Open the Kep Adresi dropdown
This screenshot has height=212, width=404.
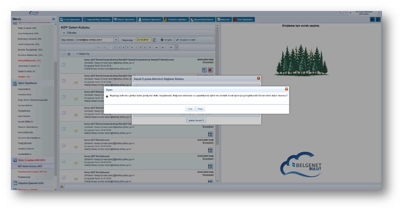[116, 39]
